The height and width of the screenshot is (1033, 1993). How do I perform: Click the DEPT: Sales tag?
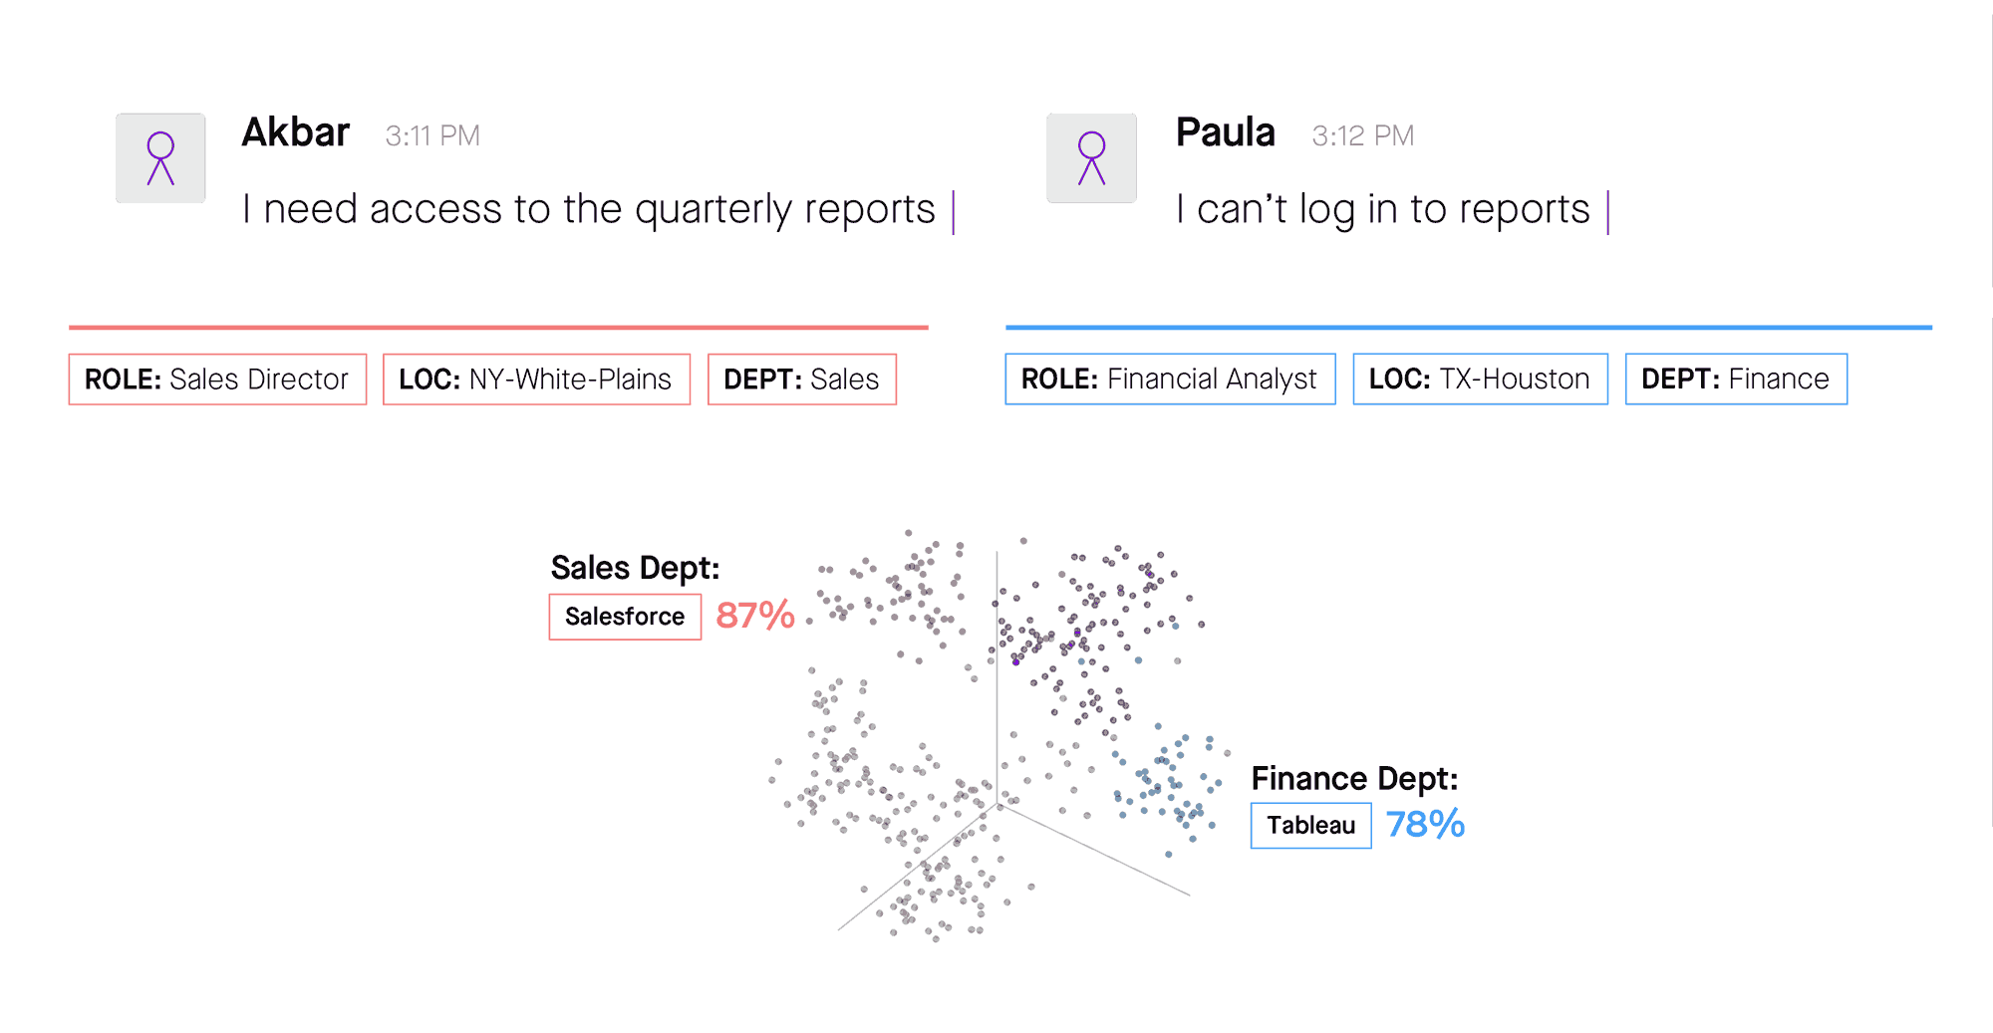coord(801,380)
